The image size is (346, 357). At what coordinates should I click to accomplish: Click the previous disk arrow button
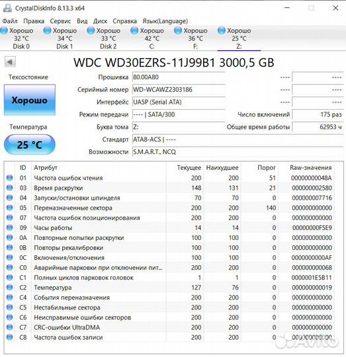[x=10, y=61]
